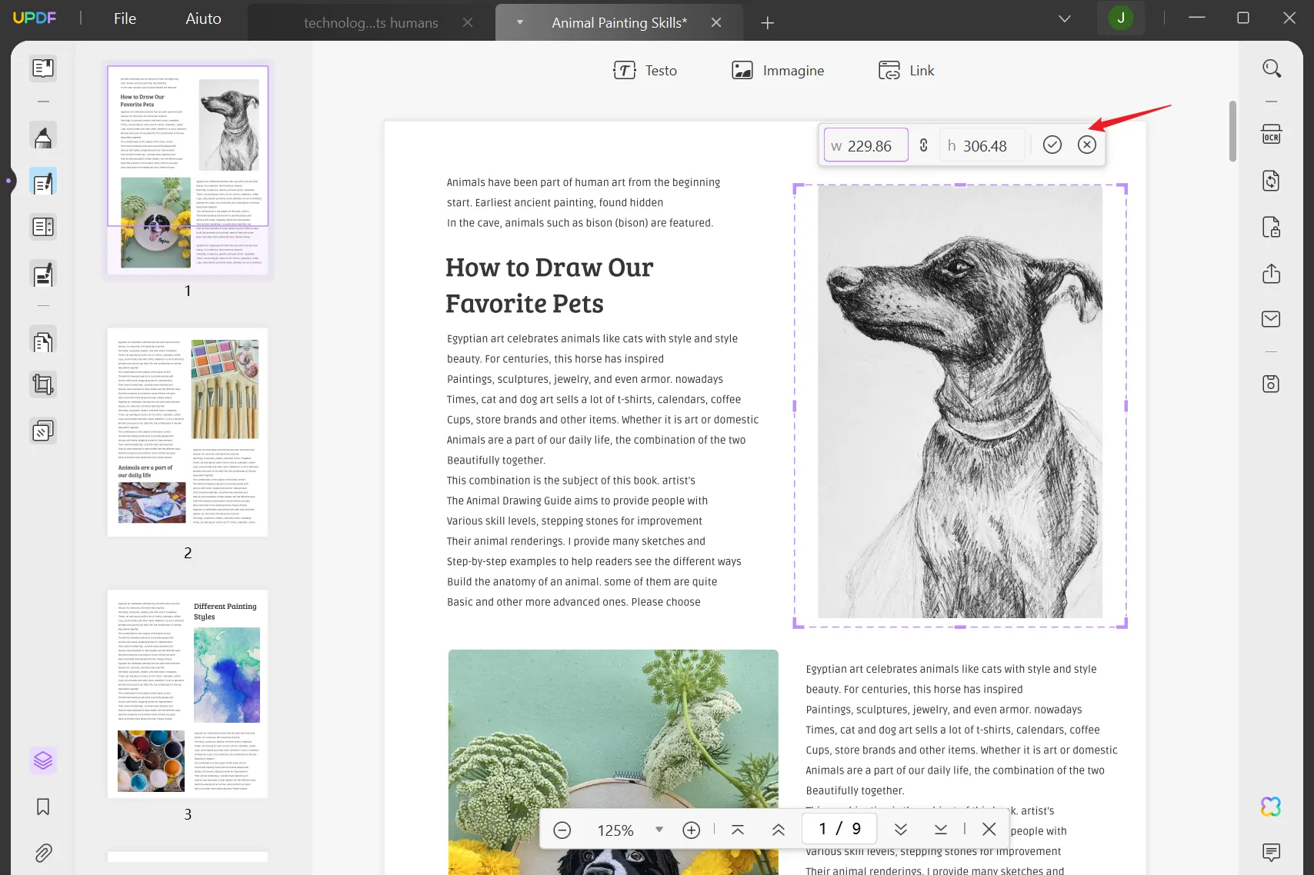This screenshot has width=1314, height=875.
Task: Go to previous page double chevron
Action: click(x=779, y=830)
